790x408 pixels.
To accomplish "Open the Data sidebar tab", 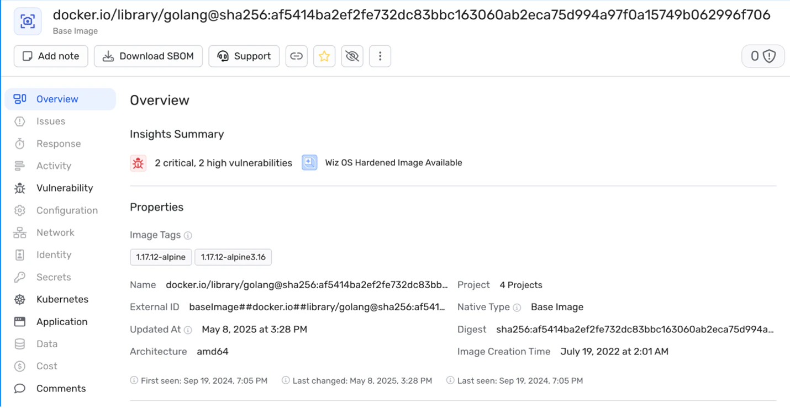I will pos(60,344).
